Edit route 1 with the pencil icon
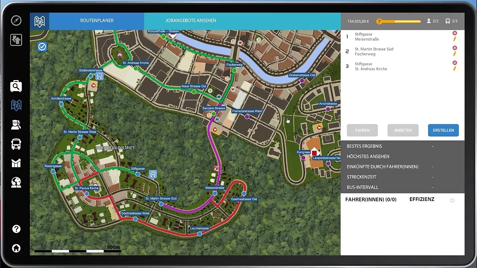The image size is (477, 268). (455, 39)
